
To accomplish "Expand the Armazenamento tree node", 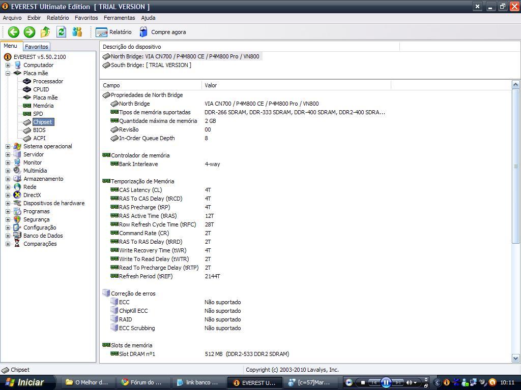I will [x=8, y=179].
